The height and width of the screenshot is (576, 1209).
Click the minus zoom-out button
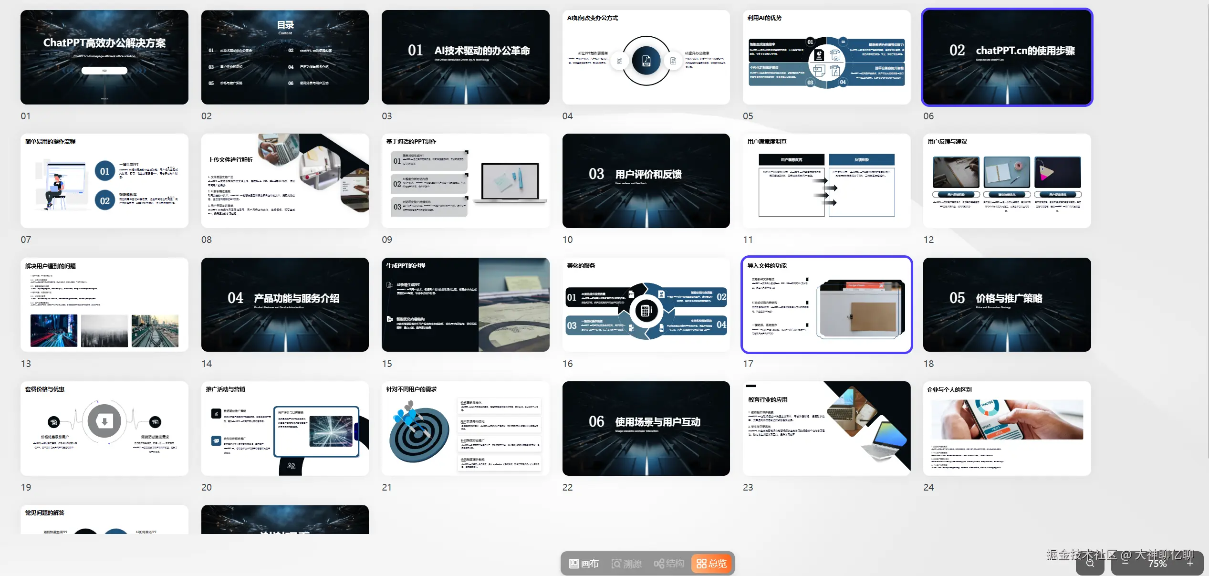pyautogui.click(x=1125, y=564)
